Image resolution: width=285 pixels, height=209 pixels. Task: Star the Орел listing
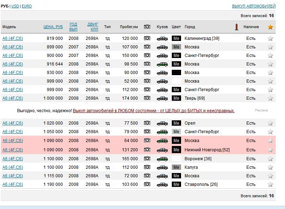click(x=270, y=123)
